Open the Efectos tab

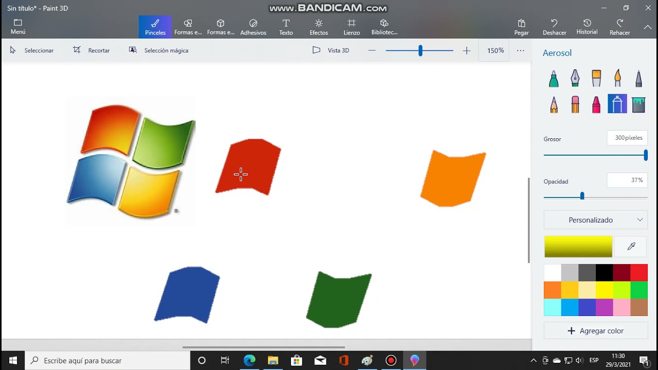[319, 27]
